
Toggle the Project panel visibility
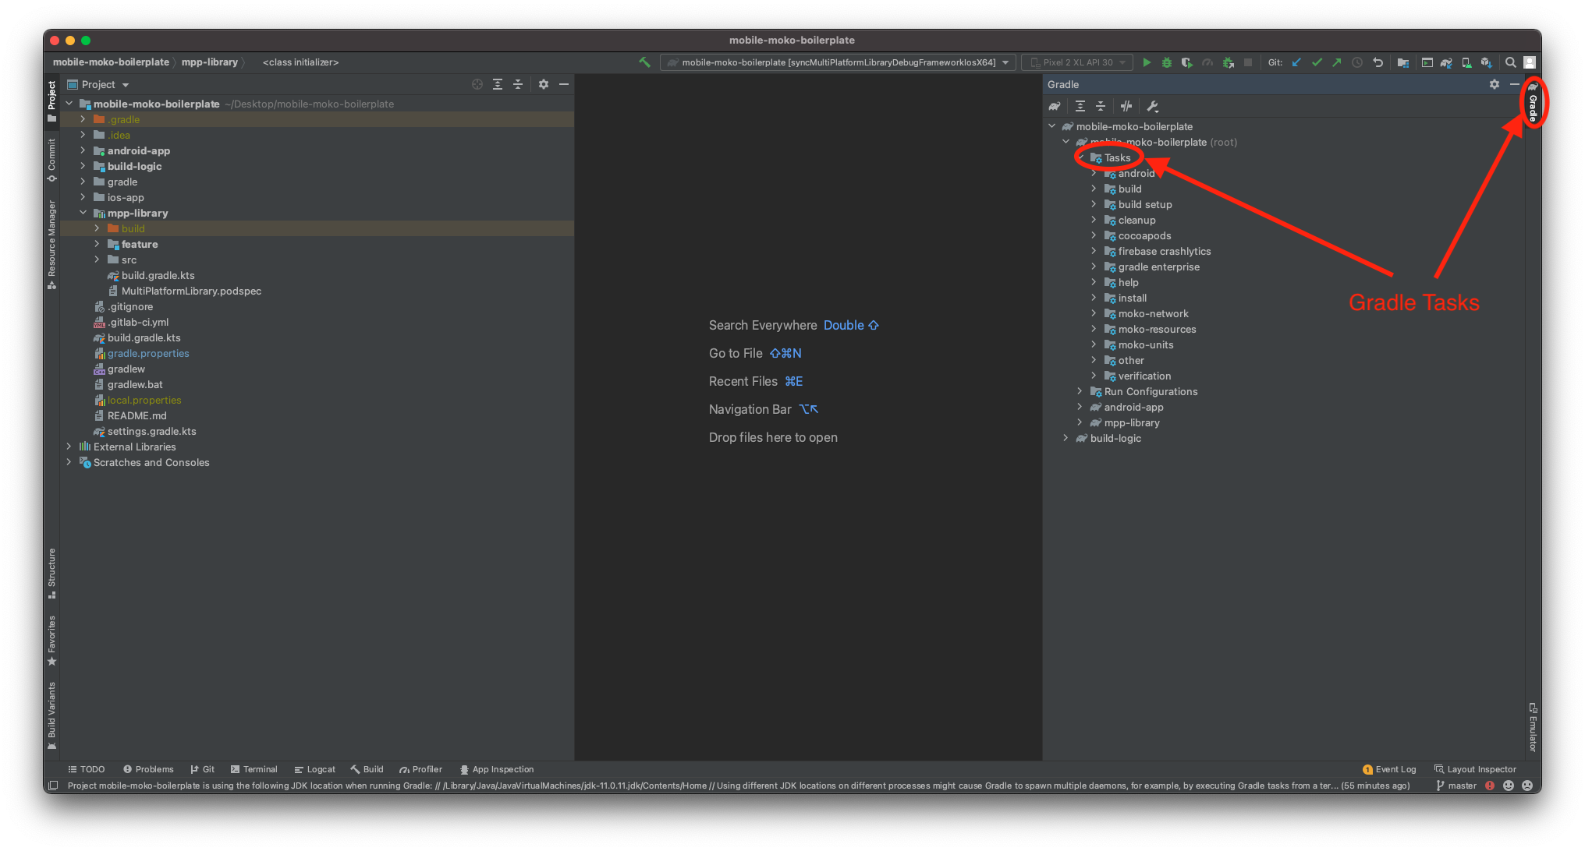54,100
